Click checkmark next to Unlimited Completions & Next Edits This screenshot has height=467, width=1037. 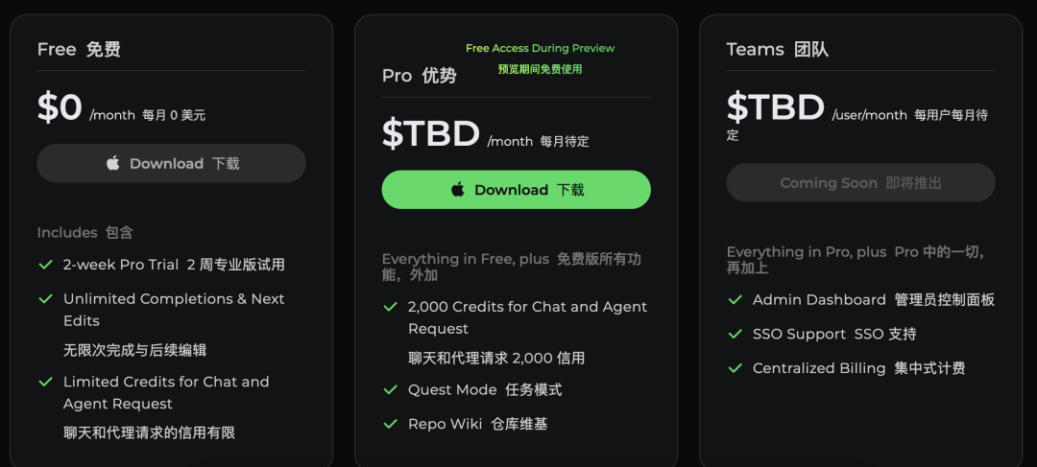click(46, 299)
